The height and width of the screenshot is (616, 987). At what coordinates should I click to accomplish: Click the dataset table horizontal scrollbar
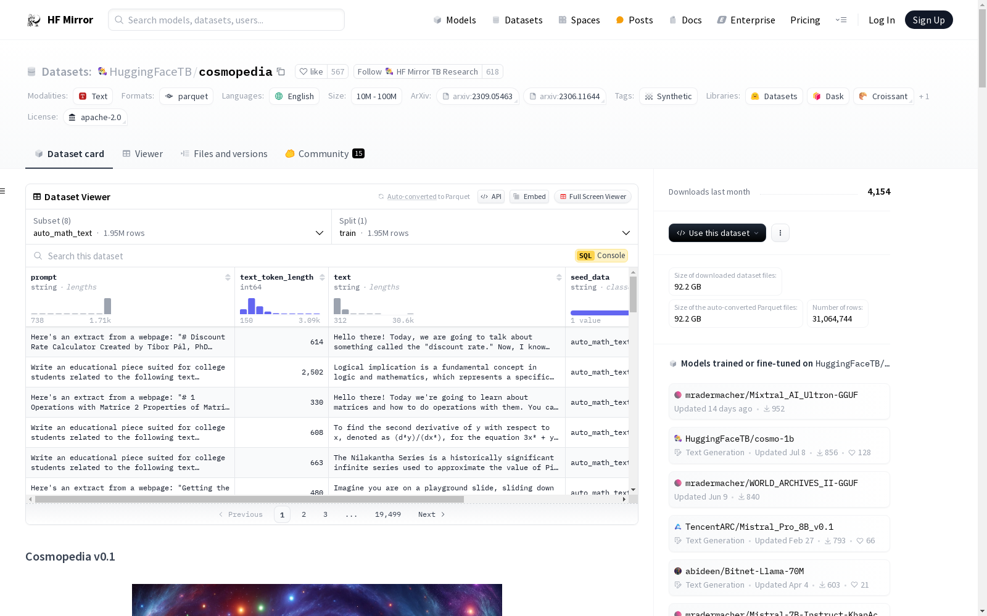coord(249,500)
